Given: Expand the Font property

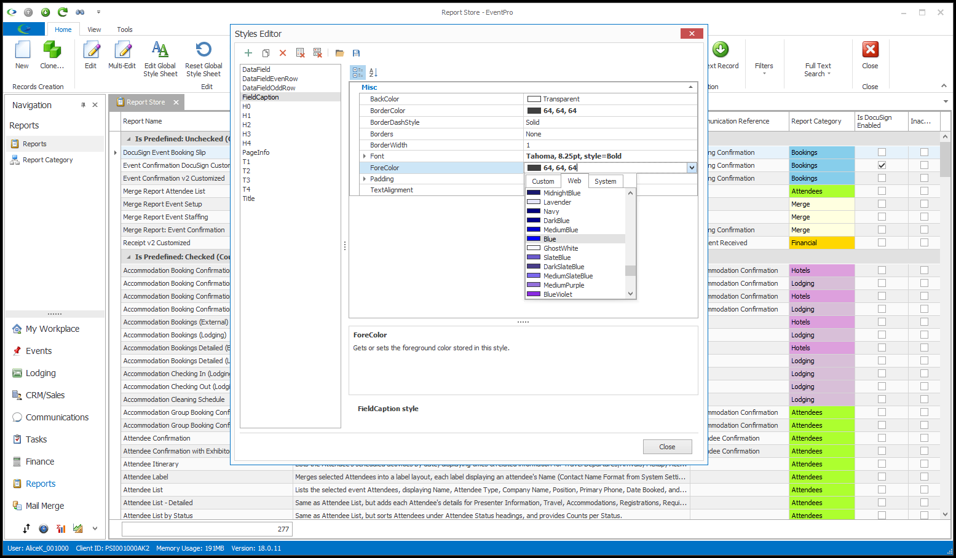Looking at the screenshot, I should [x=365, y=156].
